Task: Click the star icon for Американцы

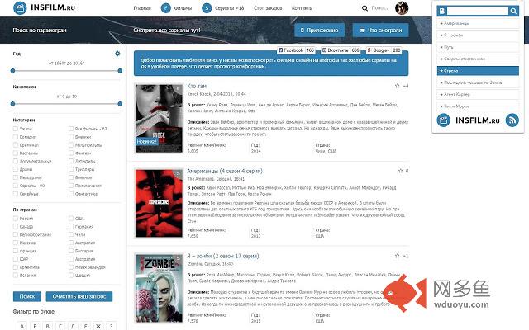Action: [400, 171]
